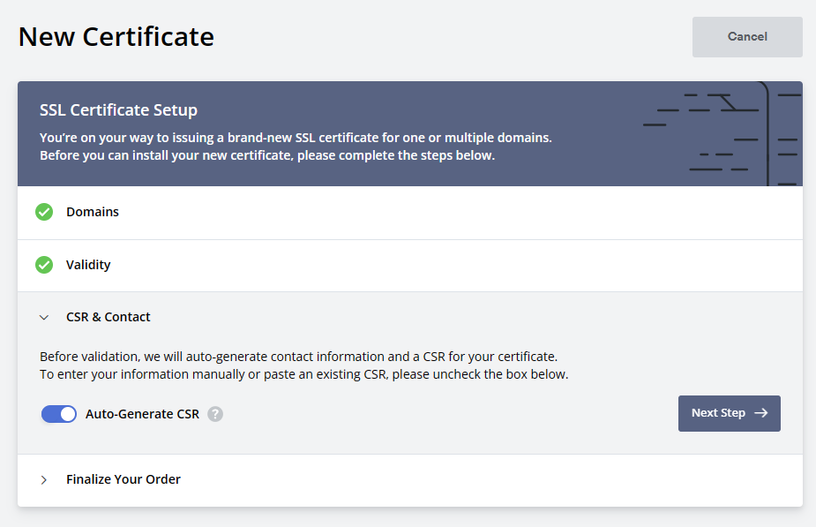Click the arrow icon inside Next Step
This screenshot has height=527, width=816.
760,413
